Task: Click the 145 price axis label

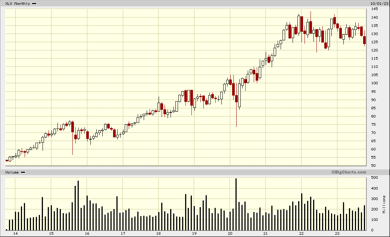Action: pos(374,9)
